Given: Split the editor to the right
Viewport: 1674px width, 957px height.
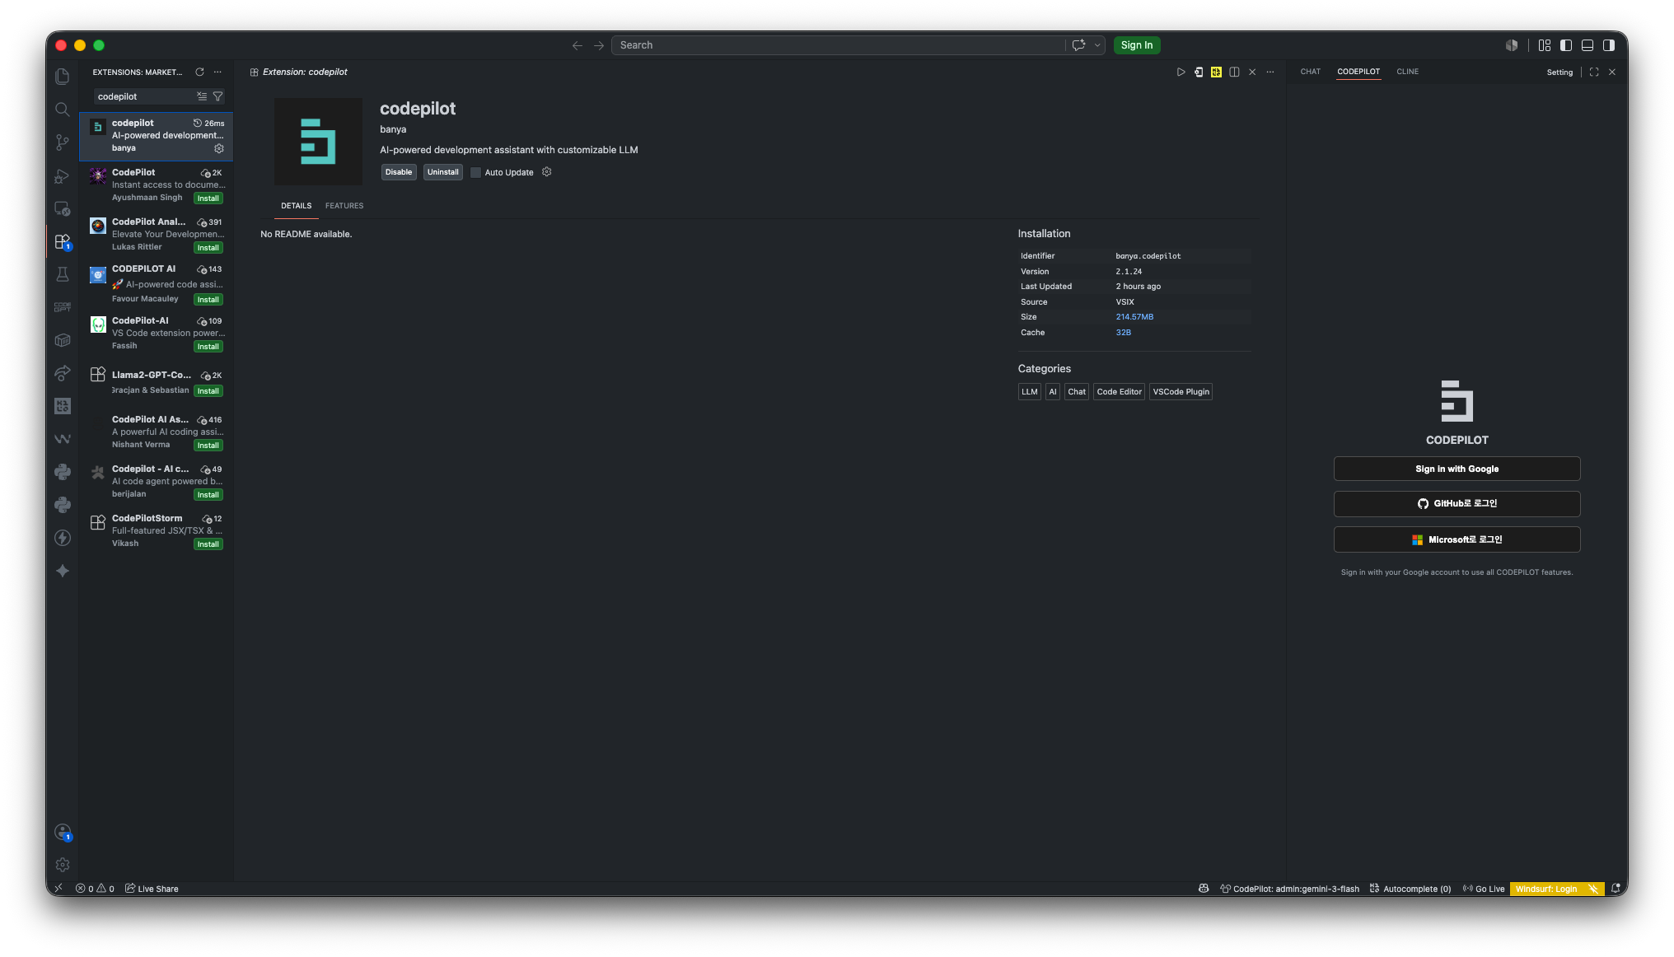Looking at the screenshot, I should (x=1234, y=72).
